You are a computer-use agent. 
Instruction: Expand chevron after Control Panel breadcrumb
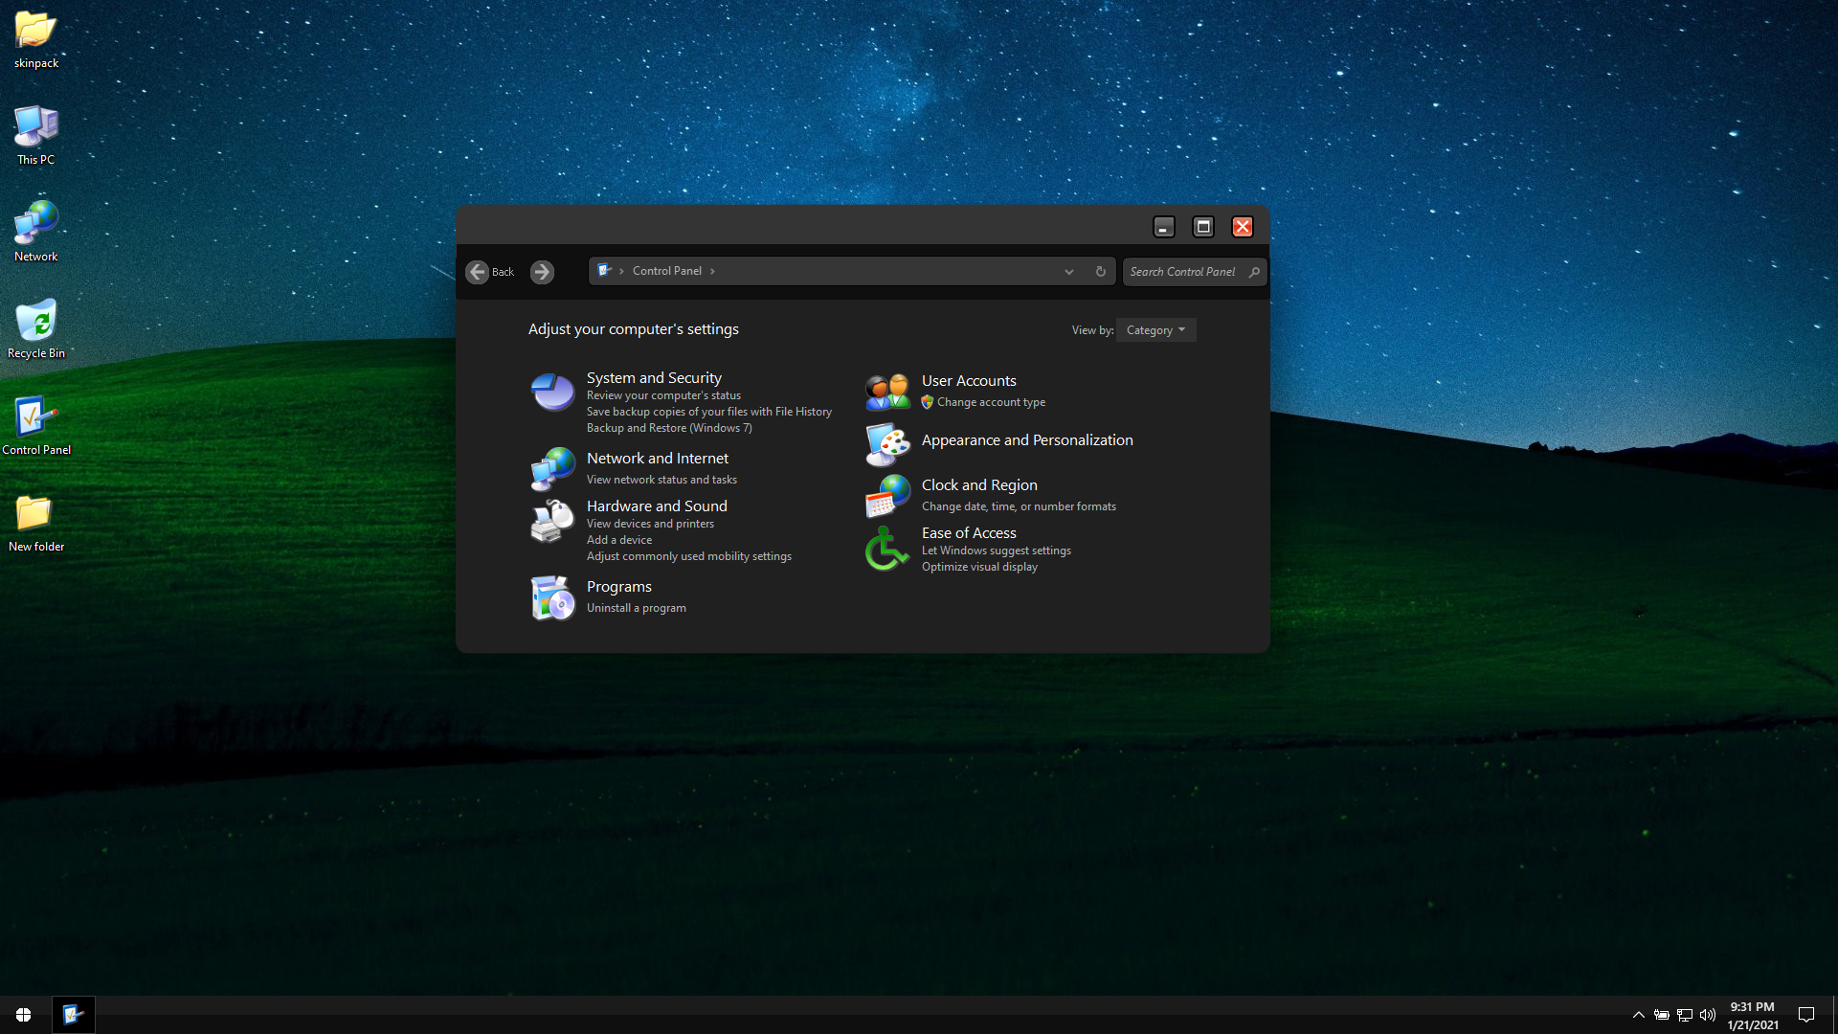[712, 272]
